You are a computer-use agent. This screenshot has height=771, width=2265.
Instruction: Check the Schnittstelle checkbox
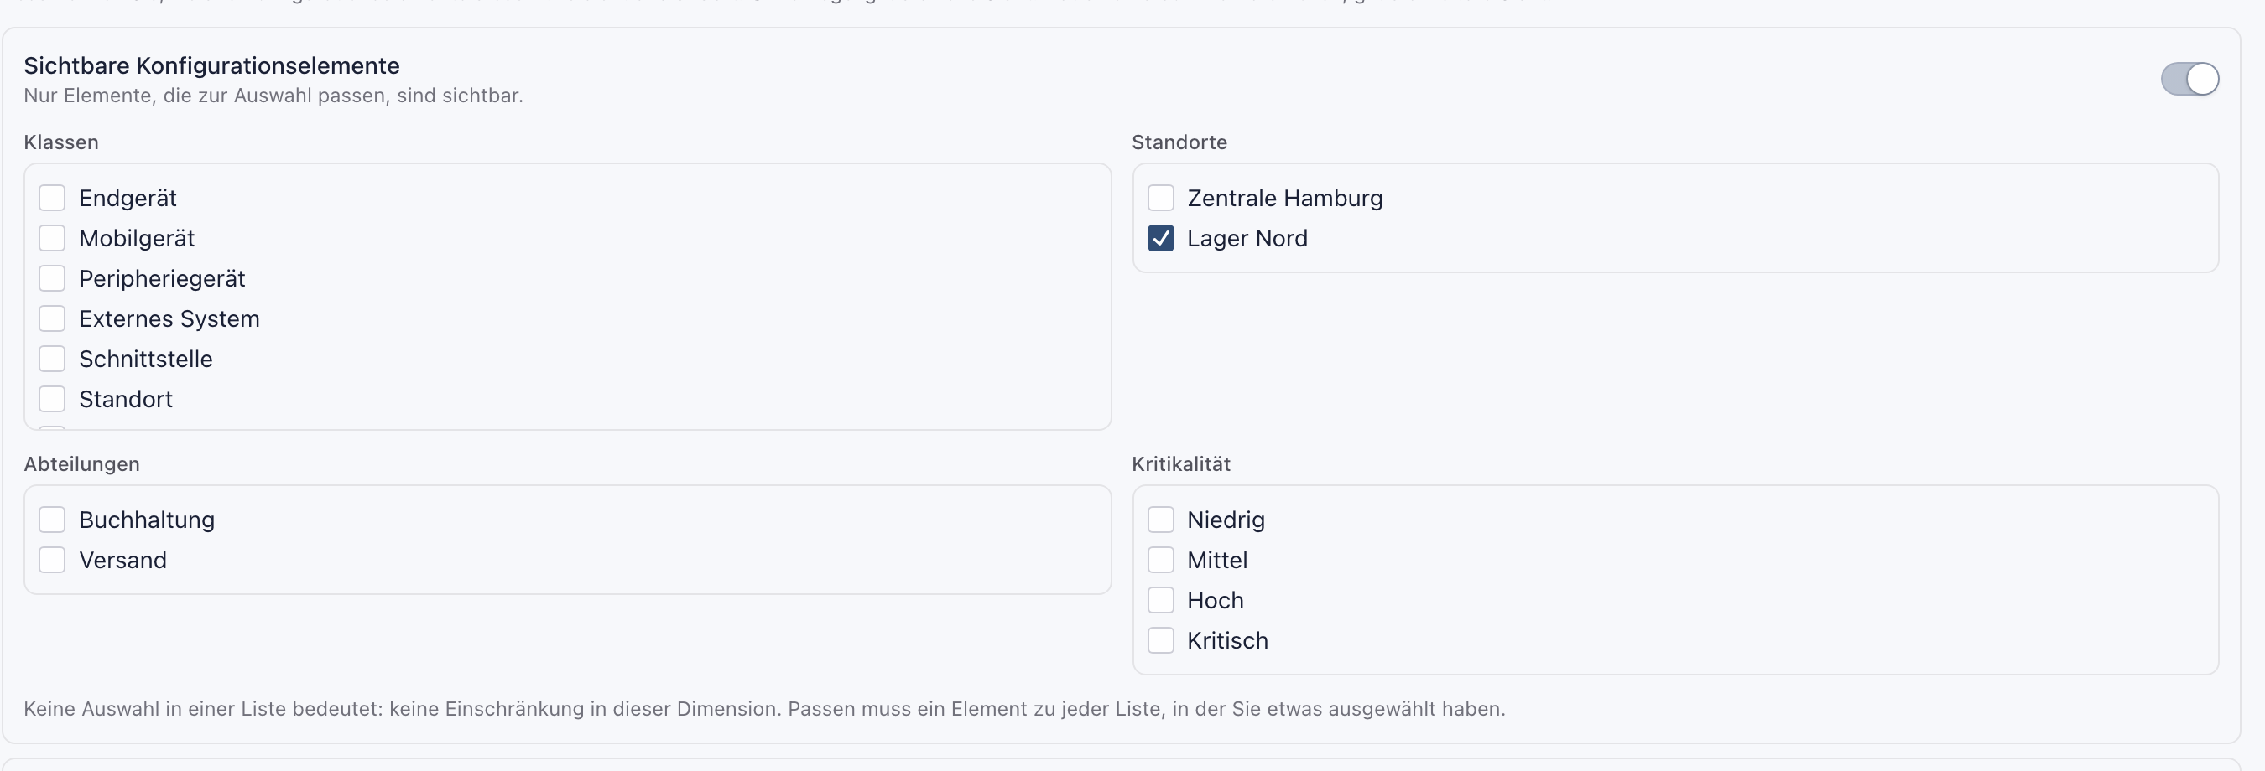(x=52, y=359)
